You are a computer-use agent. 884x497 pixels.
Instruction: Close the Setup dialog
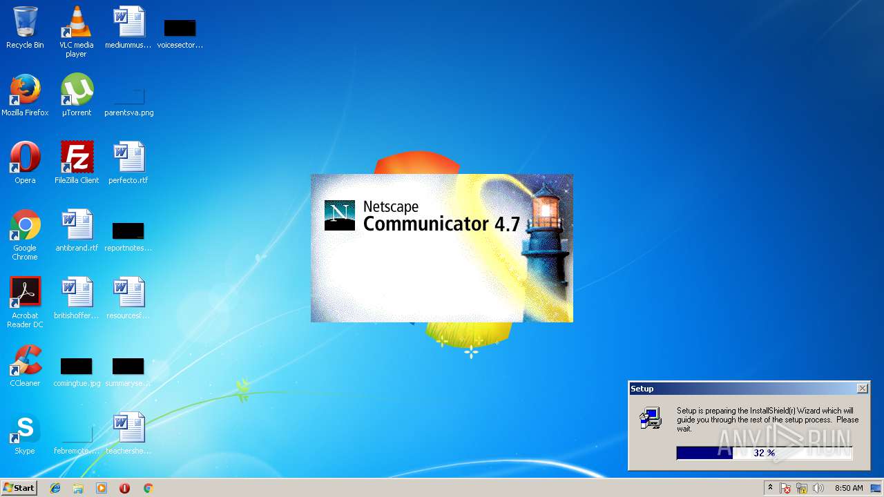[x=863, y=389]
